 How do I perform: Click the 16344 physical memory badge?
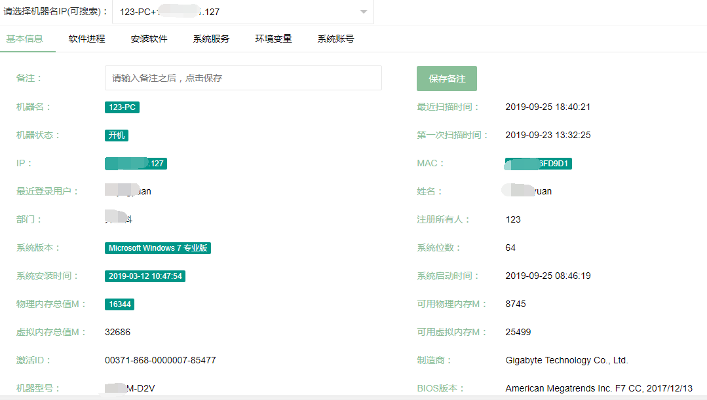(119, 304)
